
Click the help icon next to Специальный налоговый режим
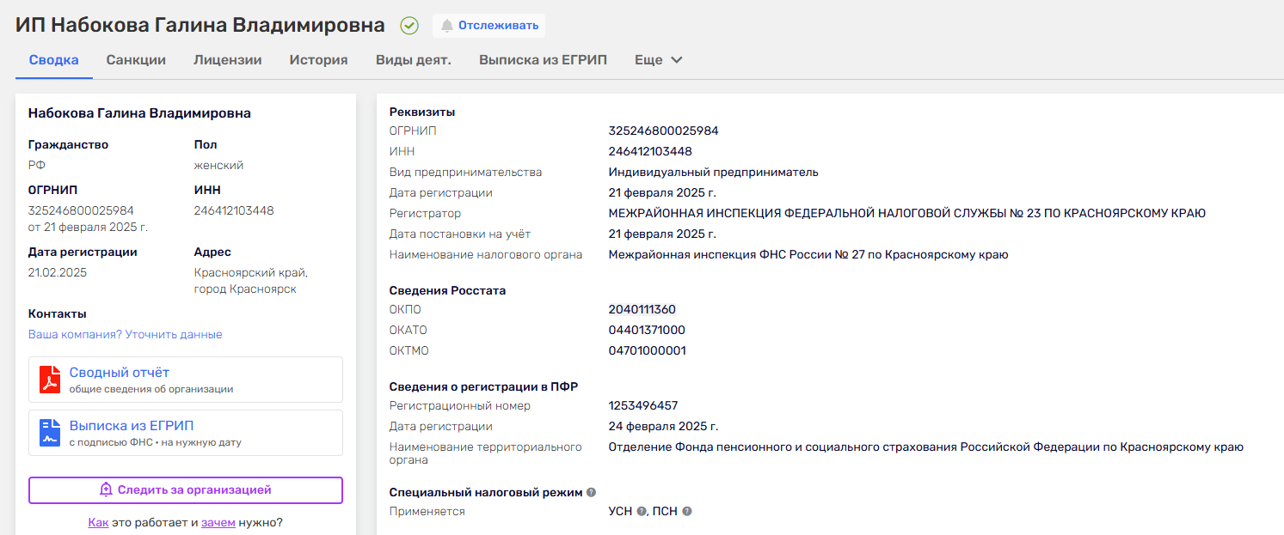[x=591, y=492]
